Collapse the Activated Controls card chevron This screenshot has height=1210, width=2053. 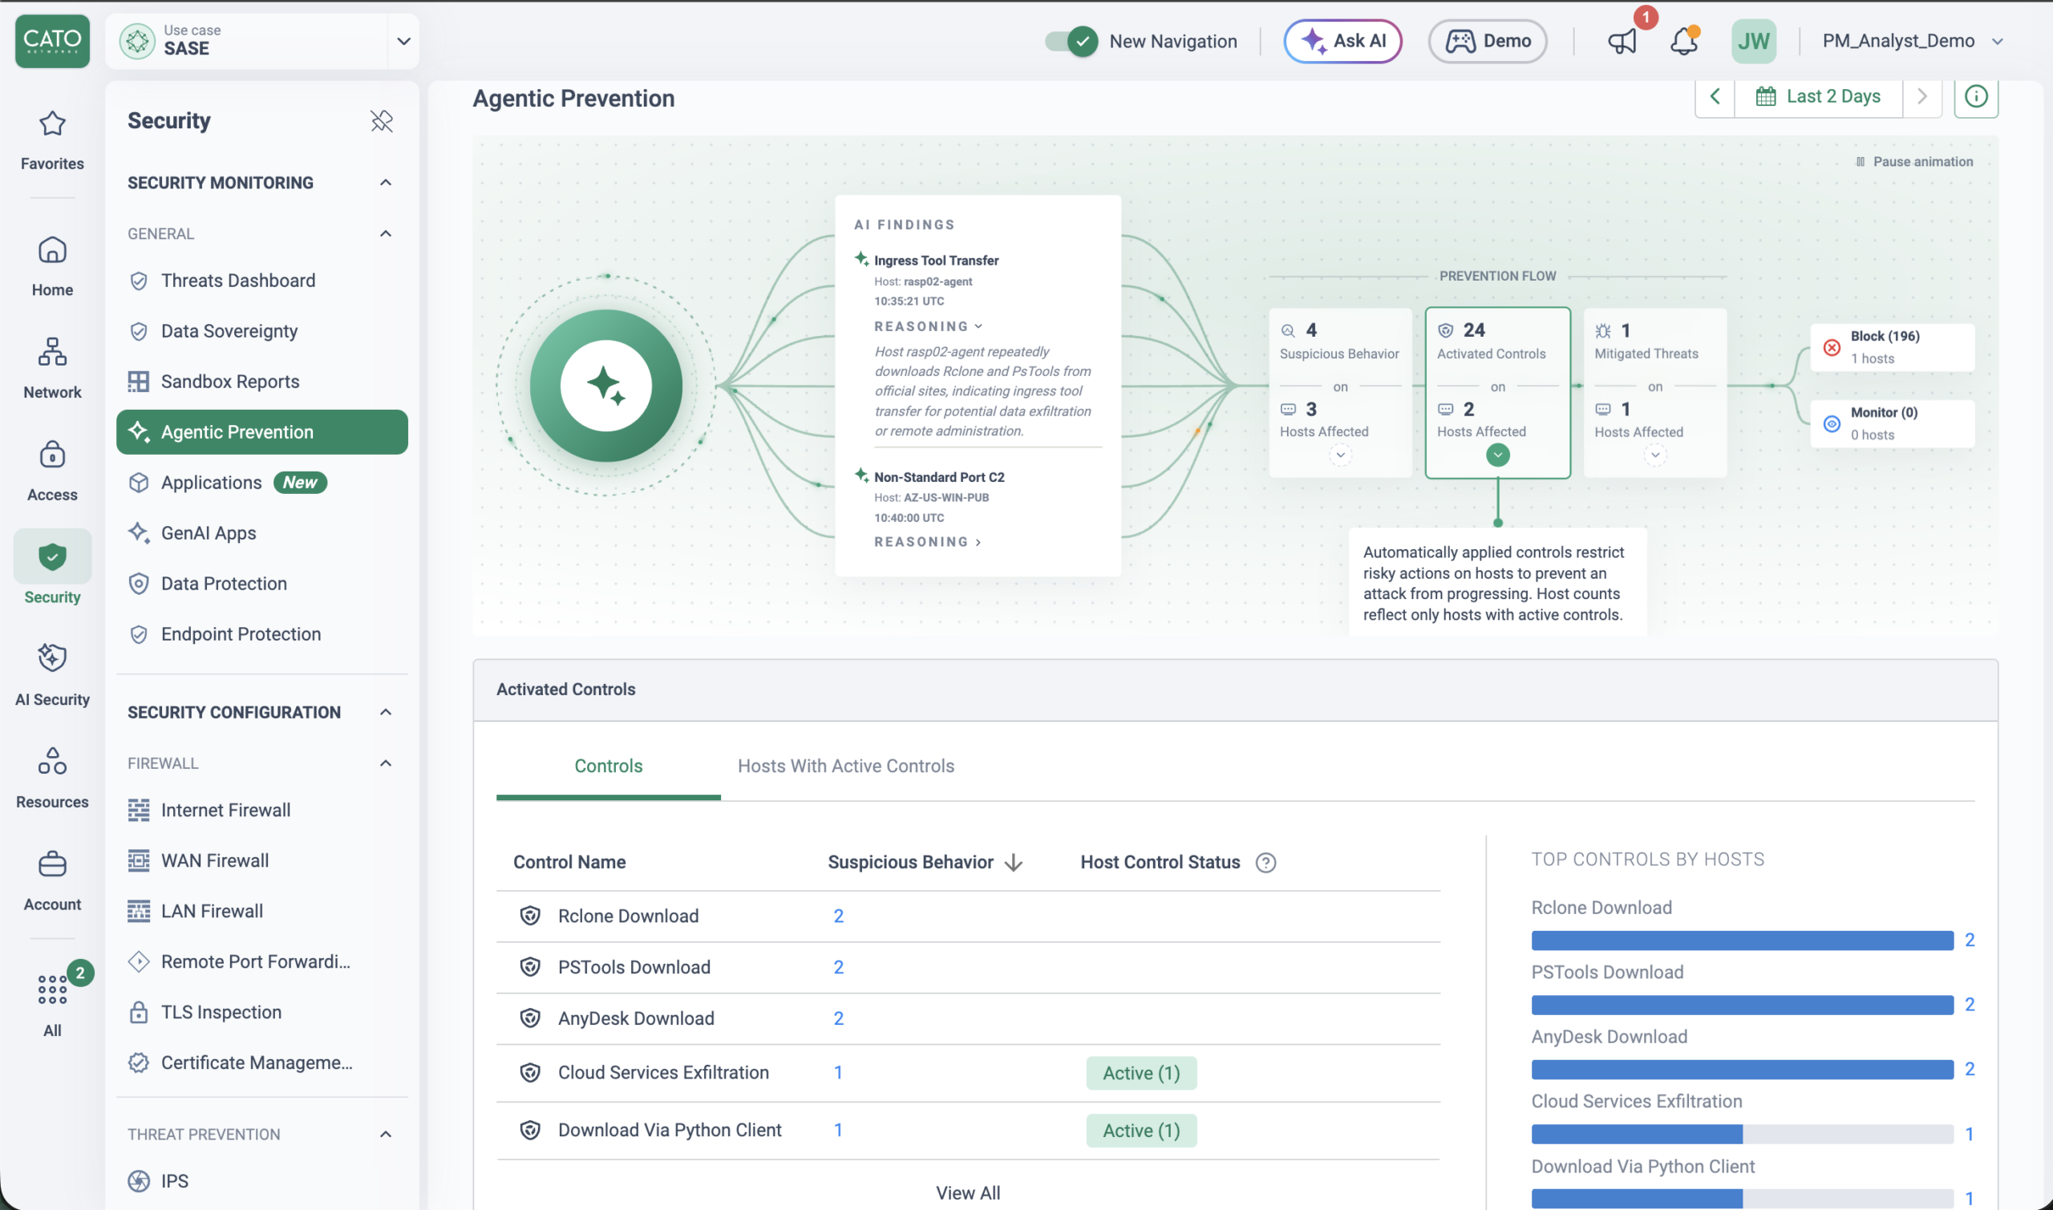pos(1498,455)
